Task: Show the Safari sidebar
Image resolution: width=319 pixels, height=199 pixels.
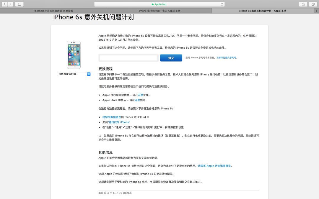Action: (x=19, y=4)
